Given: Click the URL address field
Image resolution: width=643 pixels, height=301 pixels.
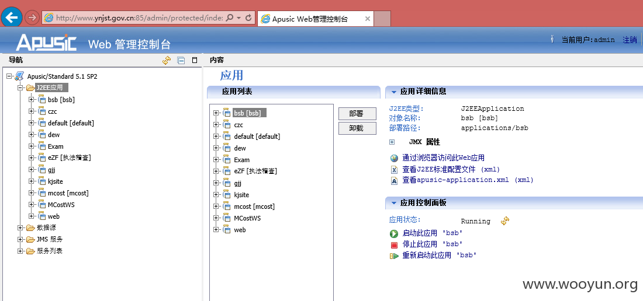Looking at the screenshot, I should pos(140,18).
